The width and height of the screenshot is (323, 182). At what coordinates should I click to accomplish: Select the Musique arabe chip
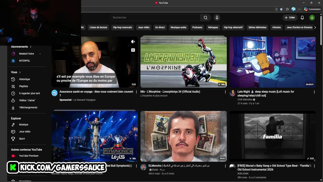(178, 27)
